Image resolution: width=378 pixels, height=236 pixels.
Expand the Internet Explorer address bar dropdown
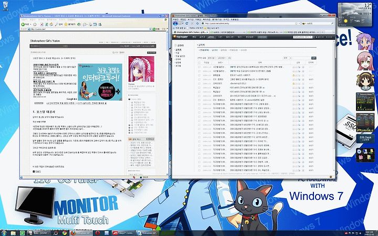tap(150, 29)
